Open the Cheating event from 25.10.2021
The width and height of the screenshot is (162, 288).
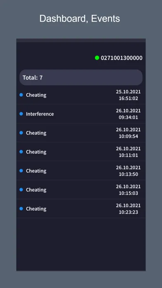[x=81, y=95]
